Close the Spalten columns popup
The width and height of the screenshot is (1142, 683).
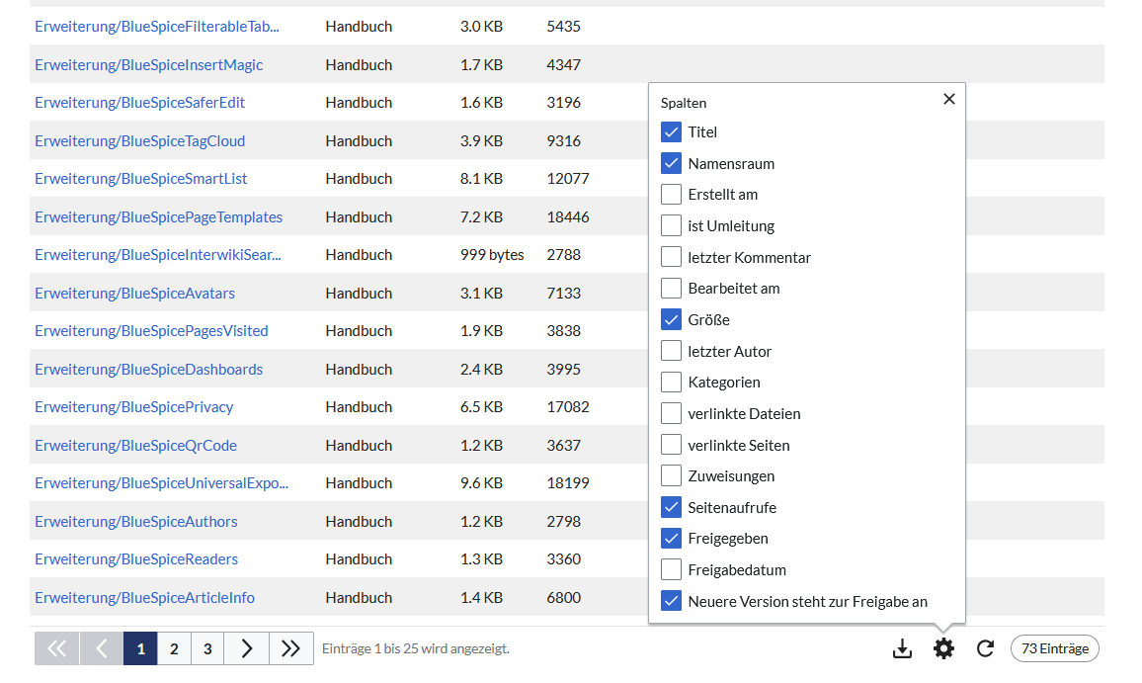pyautogui.click(x=949, y=99)
